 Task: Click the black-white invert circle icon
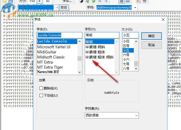(x=81, y=1)
